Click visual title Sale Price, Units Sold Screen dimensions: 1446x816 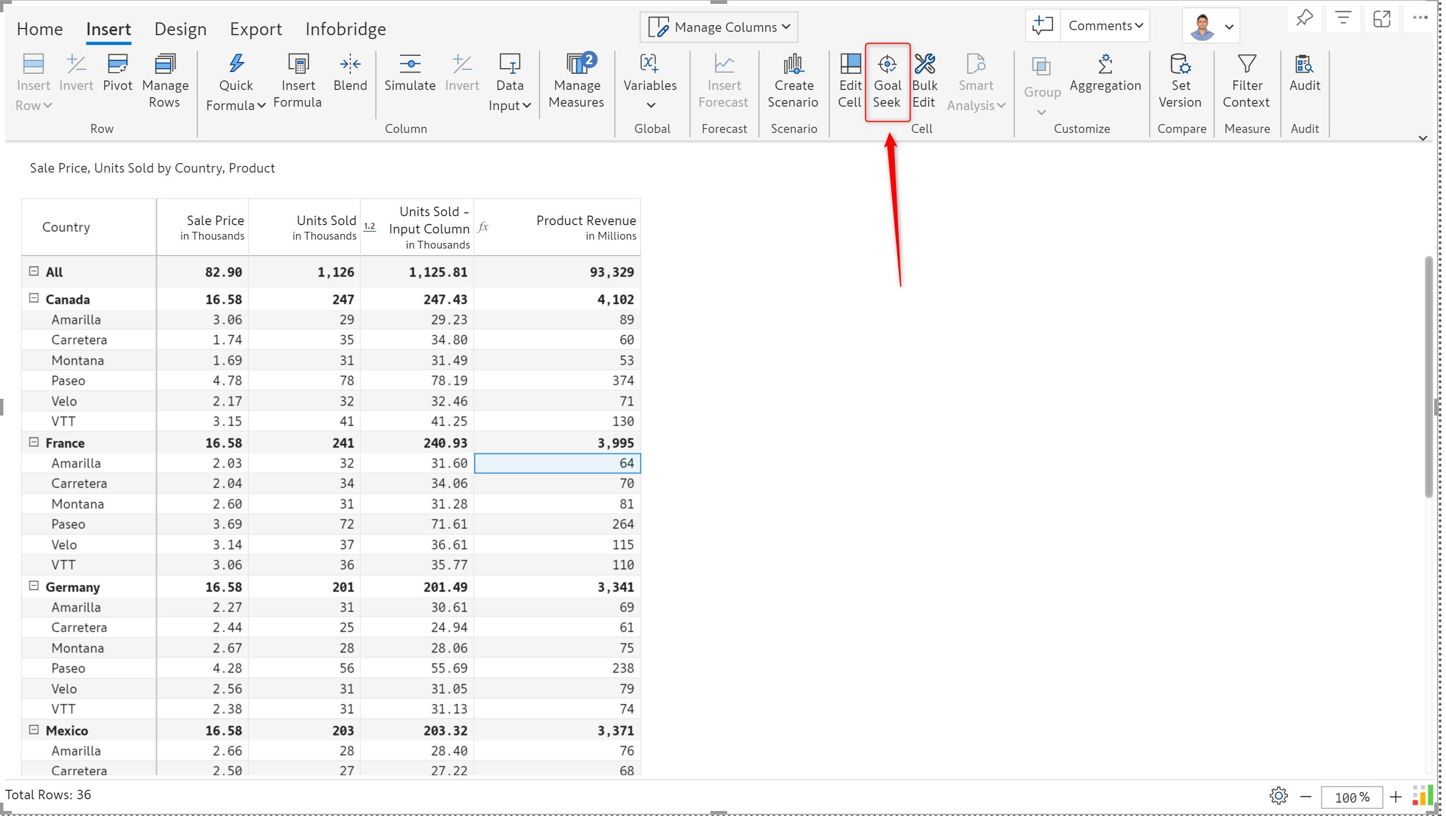[152, 168]
